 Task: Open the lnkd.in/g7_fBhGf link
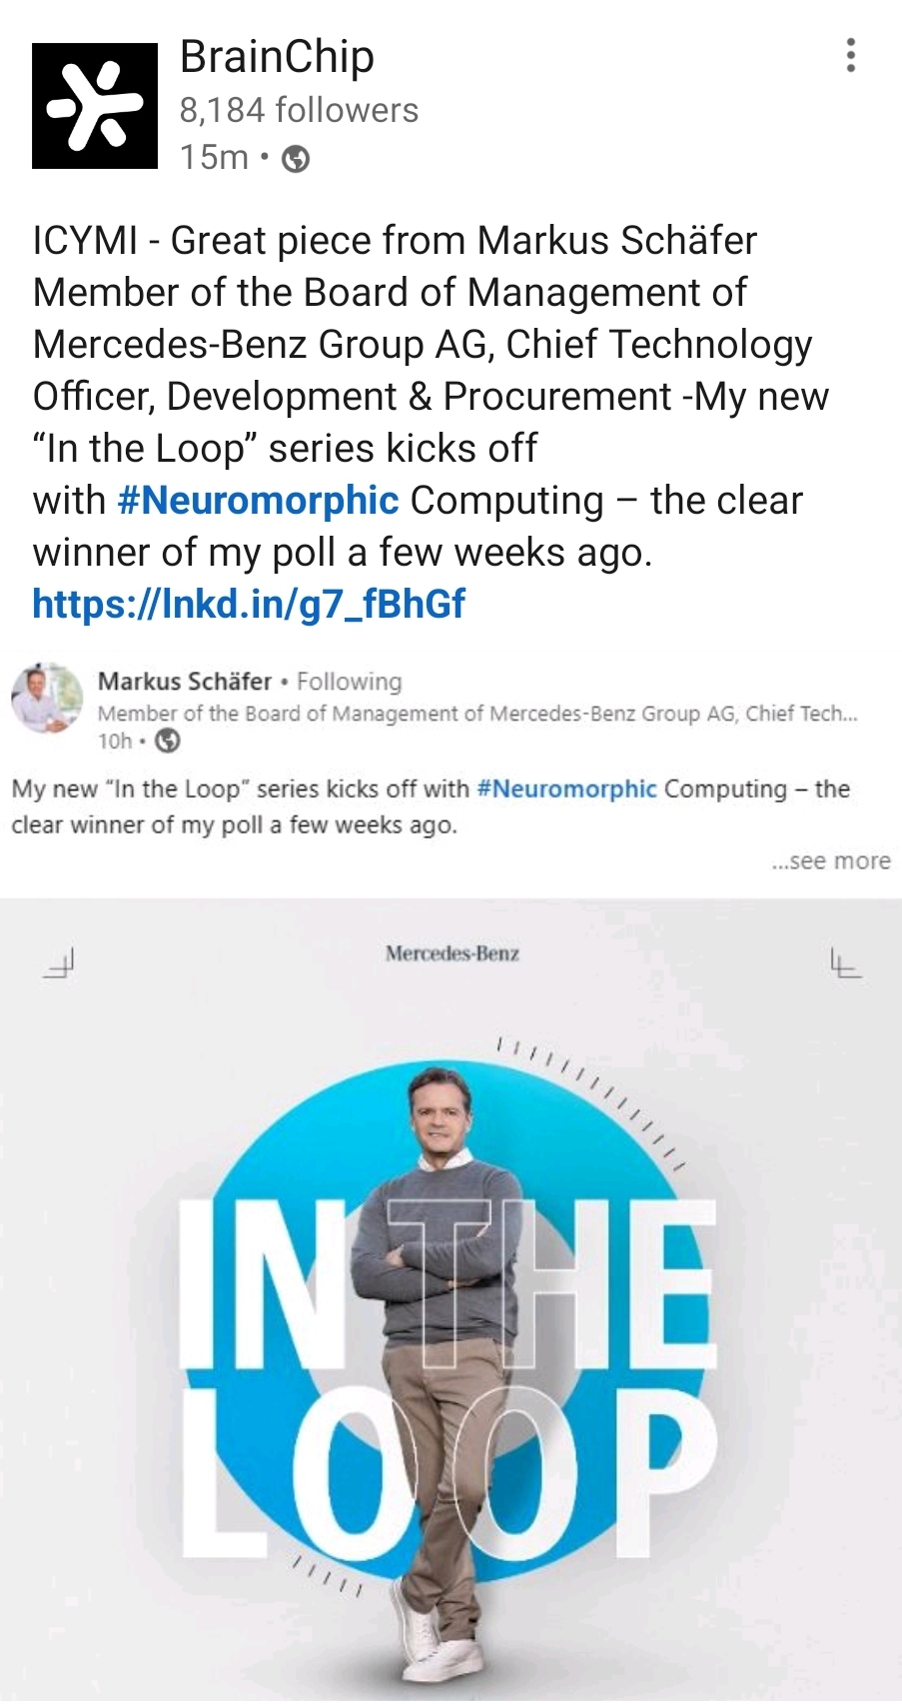pyautogui.click(x=249, y=604)
